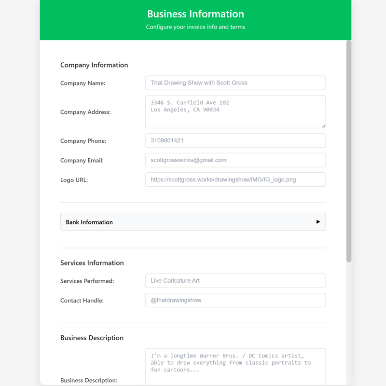Image resolution: width=386 pixels, height=386 pixels.
Task: Click the Company Address textarea resize handle
Action: (x=323, y=125)
